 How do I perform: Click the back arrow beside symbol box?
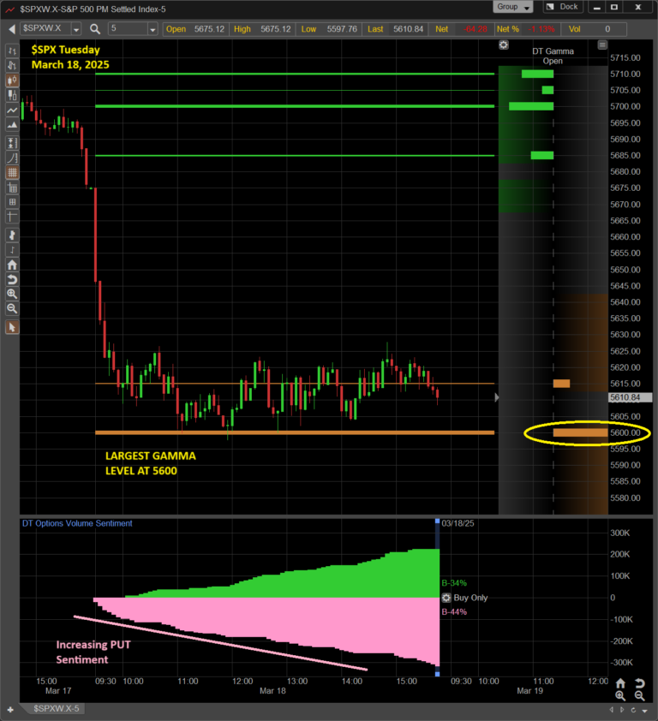pyautogui.click(x=13, y=29)
